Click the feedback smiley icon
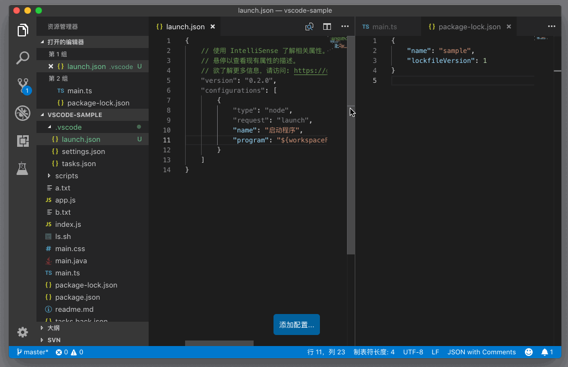 click(529, 352)
